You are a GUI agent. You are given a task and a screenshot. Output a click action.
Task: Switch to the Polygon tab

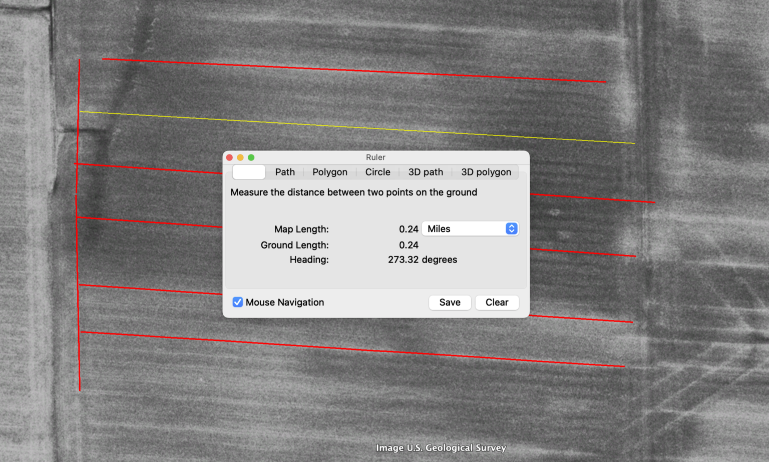tap(329, 172)
